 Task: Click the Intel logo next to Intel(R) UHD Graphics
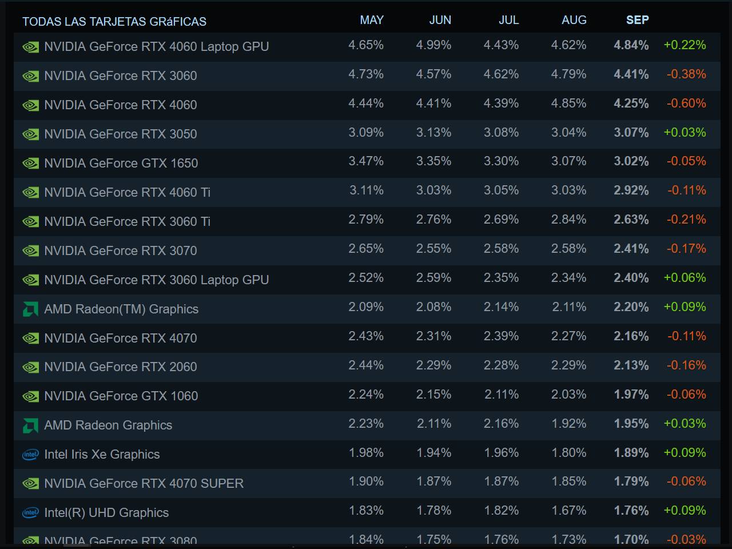coord(30,513)
